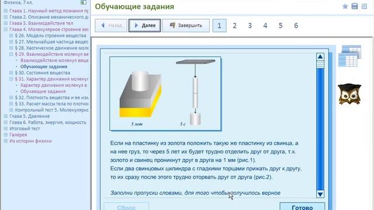Click the favorites star icon
Viewport: 374px width, 210px height.
[345, 6]
